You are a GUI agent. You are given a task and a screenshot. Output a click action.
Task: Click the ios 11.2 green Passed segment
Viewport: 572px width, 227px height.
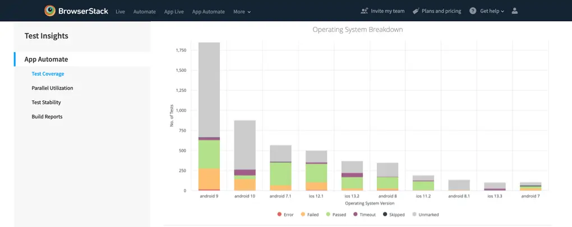pyautogui.click(x=423, y=186)
